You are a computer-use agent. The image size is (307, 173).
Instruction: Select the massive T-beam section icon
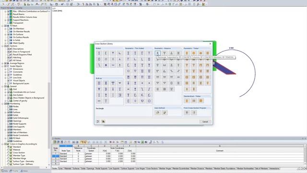coord(165,53)
